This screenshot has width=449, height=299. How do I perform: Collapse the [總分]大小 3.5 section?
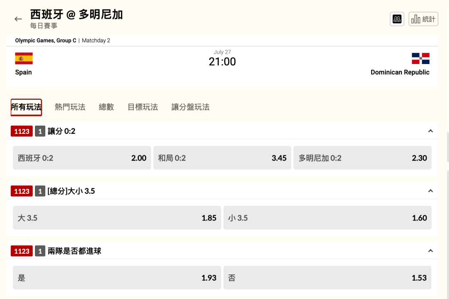[x=430, y=191]
